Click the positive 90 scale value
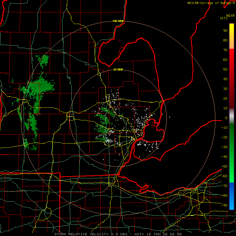 (225, 31)
